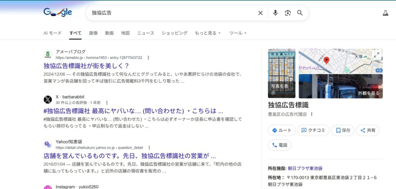
Task: Click the Yahoo!知恵袋 favicon
Action: [48, 144]
